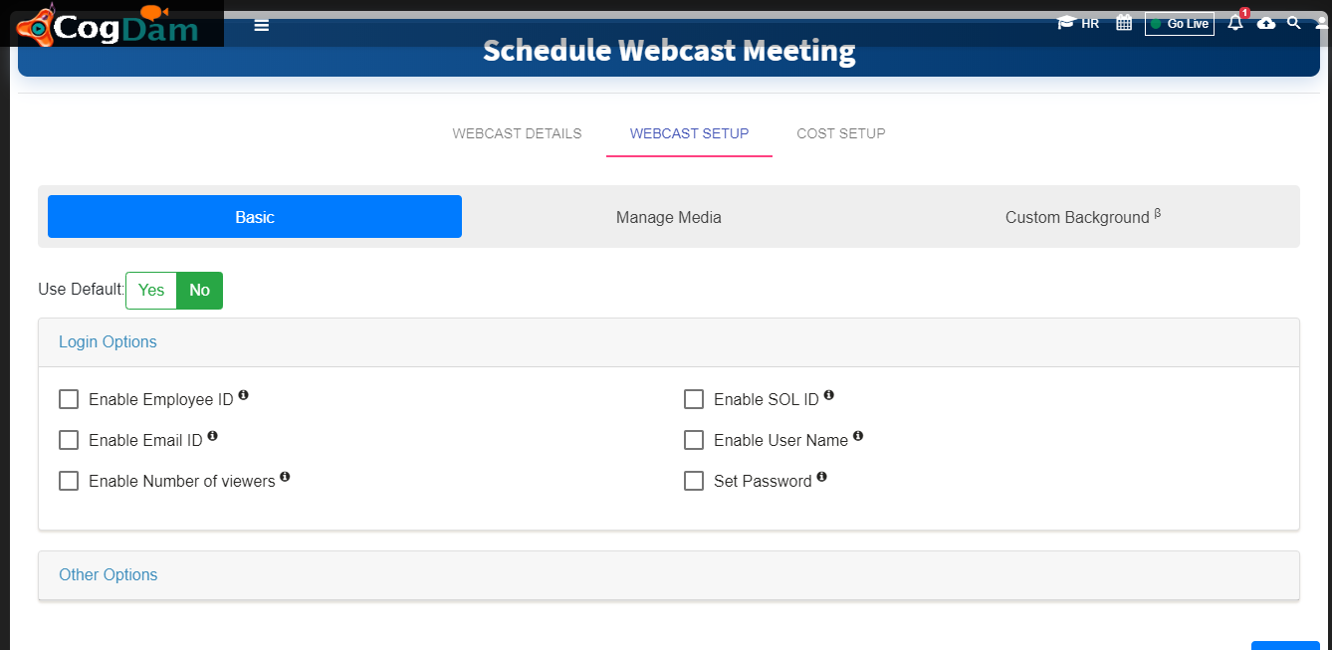Check the Enable Employee ID checkbox

coord(69,399)
